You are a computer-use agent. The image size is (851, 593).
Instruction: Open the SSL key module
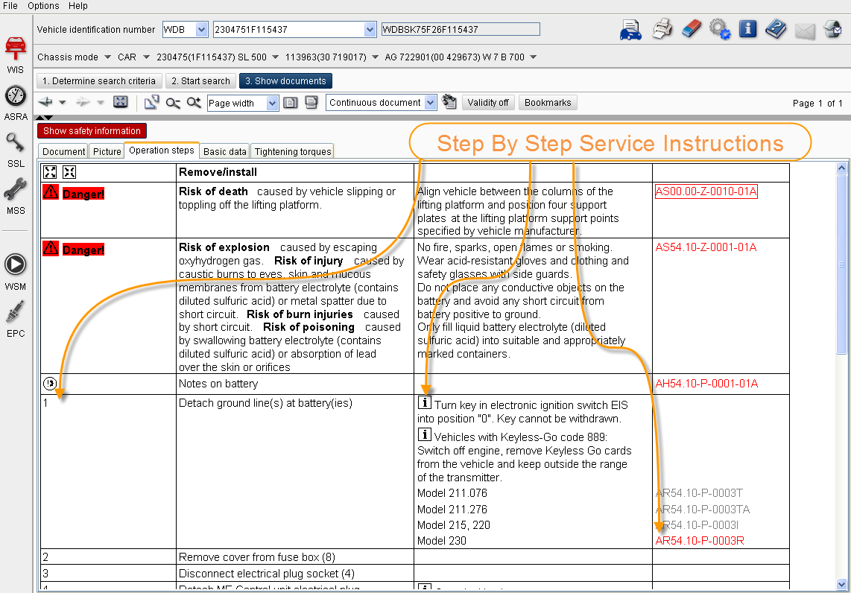pyautogui.click(x=15, y=150)
